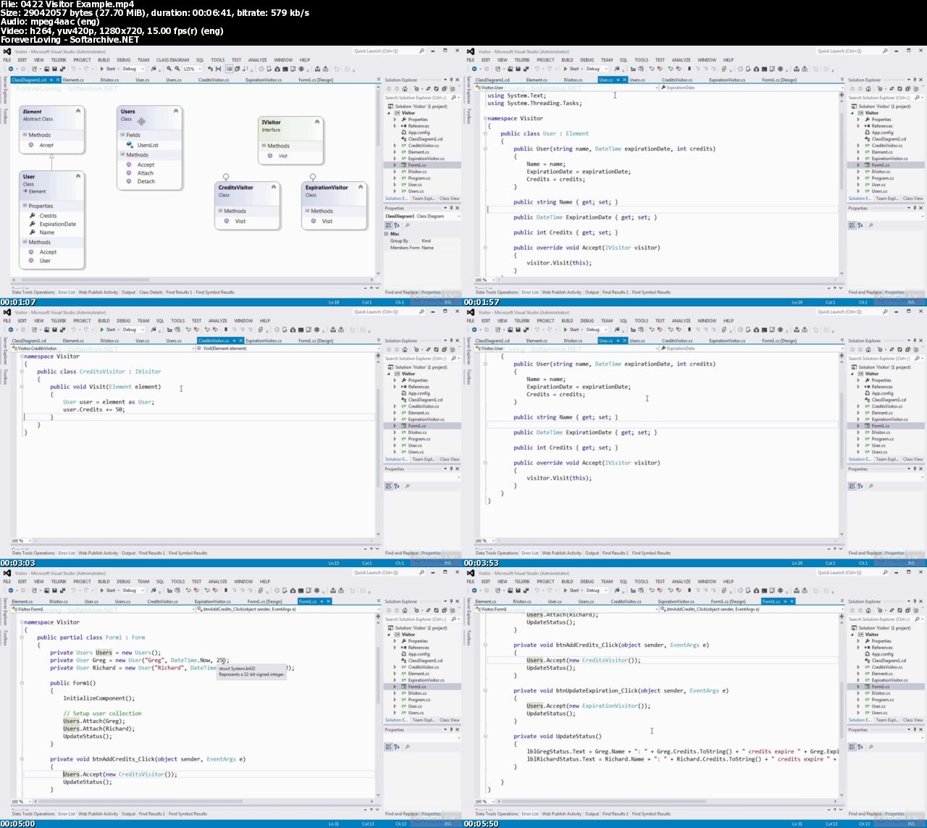927x828 pixels.
Task: In 00:05:50 frame, click Quick Launch magnifier icon
Action: tap(885, 573)
